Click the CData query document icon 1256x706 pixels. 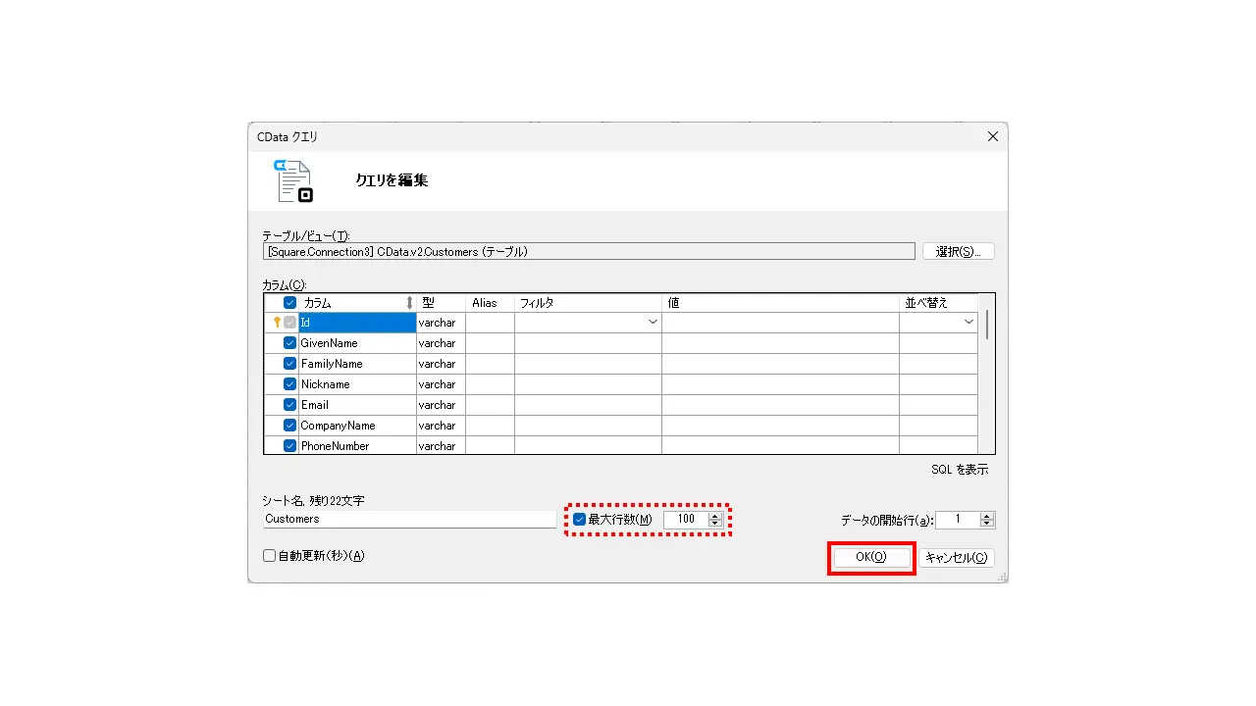click(x=293, y=181)
